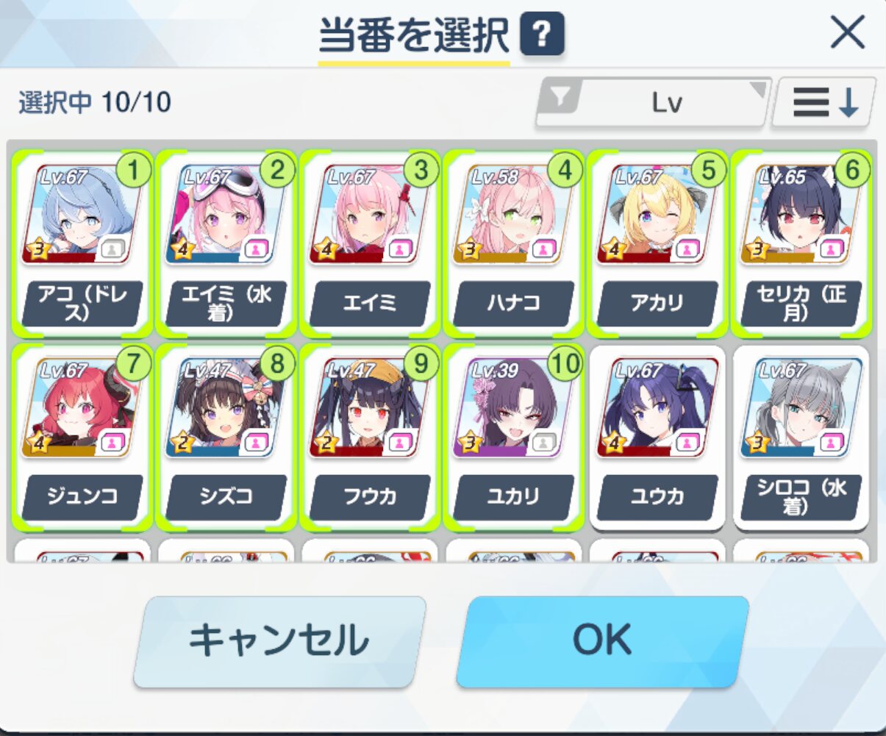Deselect the シズコ character card
Image resolution: width=886 pixels, height=736 pixels.
pos(226,437)
